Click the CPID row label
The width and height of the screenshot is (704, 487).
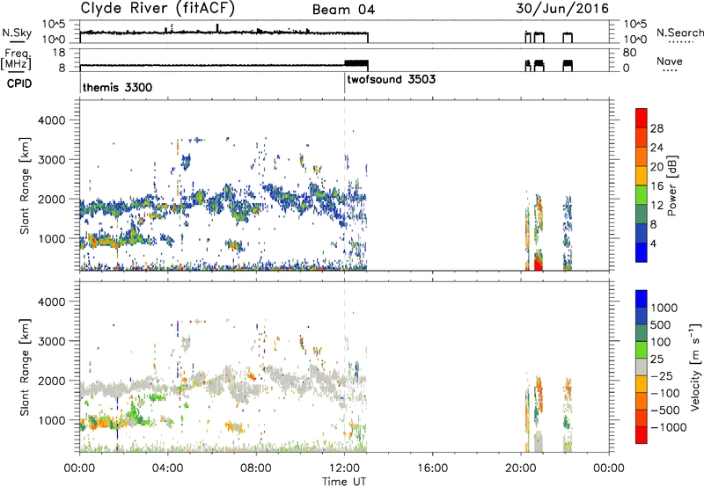point(19,84)
